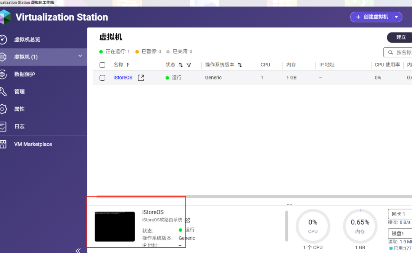Click the horizontal scrollbar of VM table
This screenshot has height=253, width=412.
pos(254,197)
